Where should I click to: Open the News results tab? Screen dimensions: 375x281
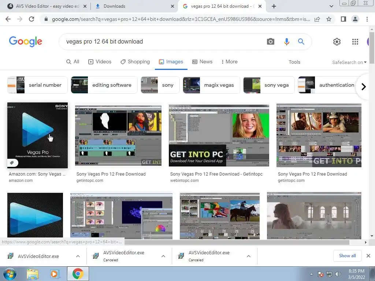click(x=202, y=61)
